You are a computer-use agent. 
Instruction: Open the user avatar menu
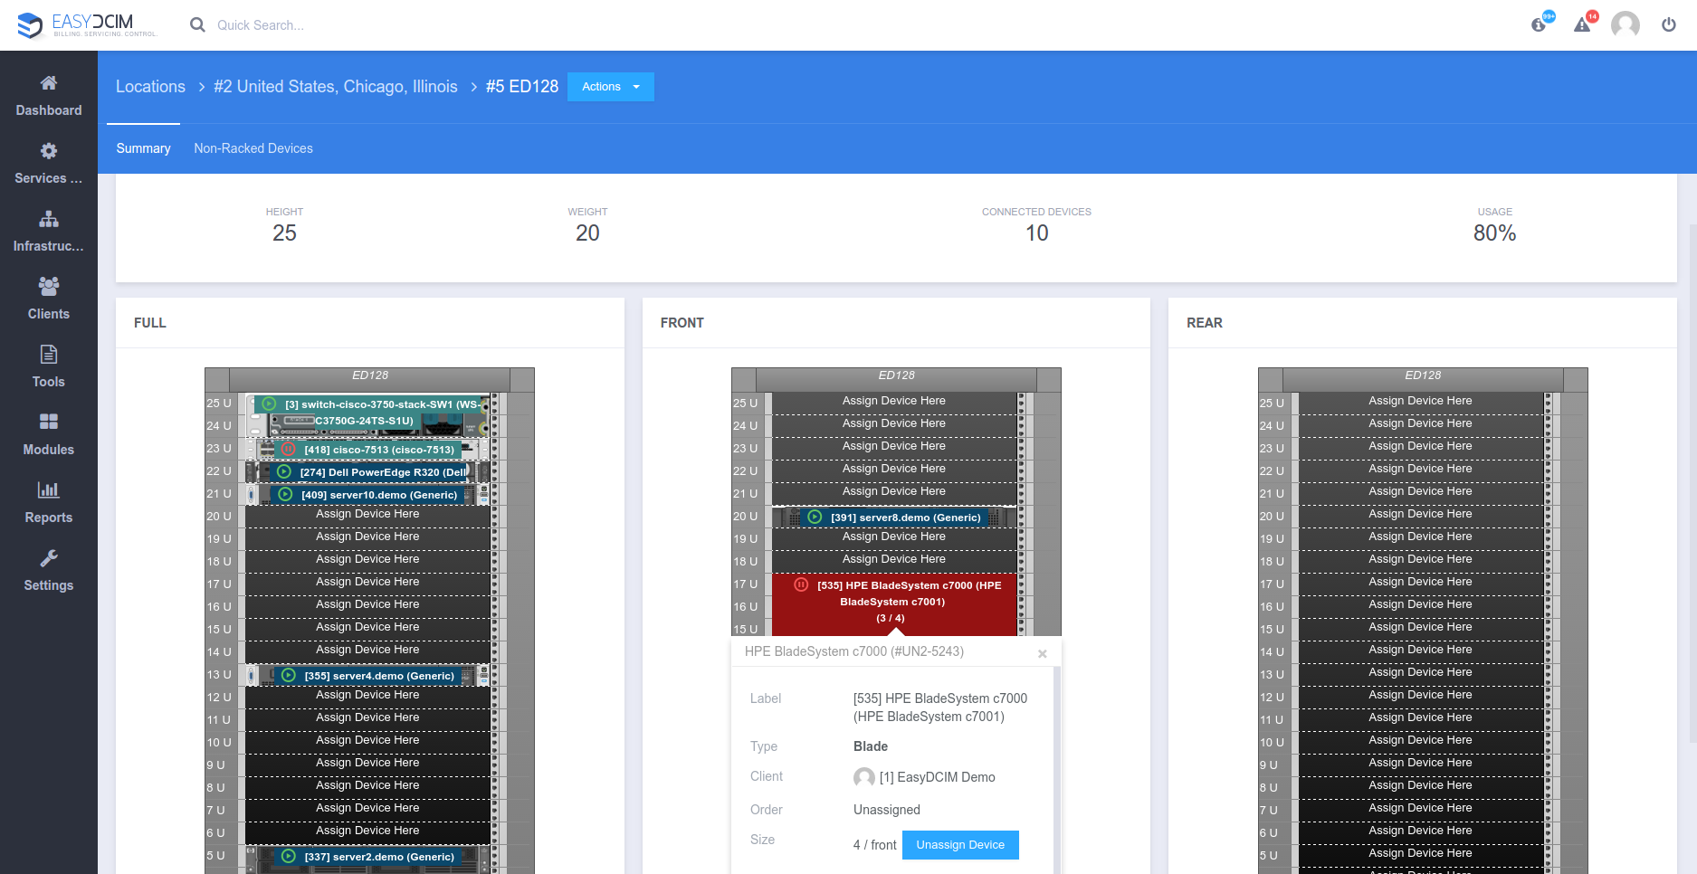1625,24
